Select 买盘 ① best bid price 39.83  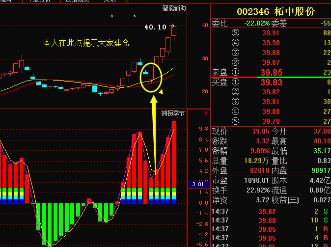[x=271, y=82]
